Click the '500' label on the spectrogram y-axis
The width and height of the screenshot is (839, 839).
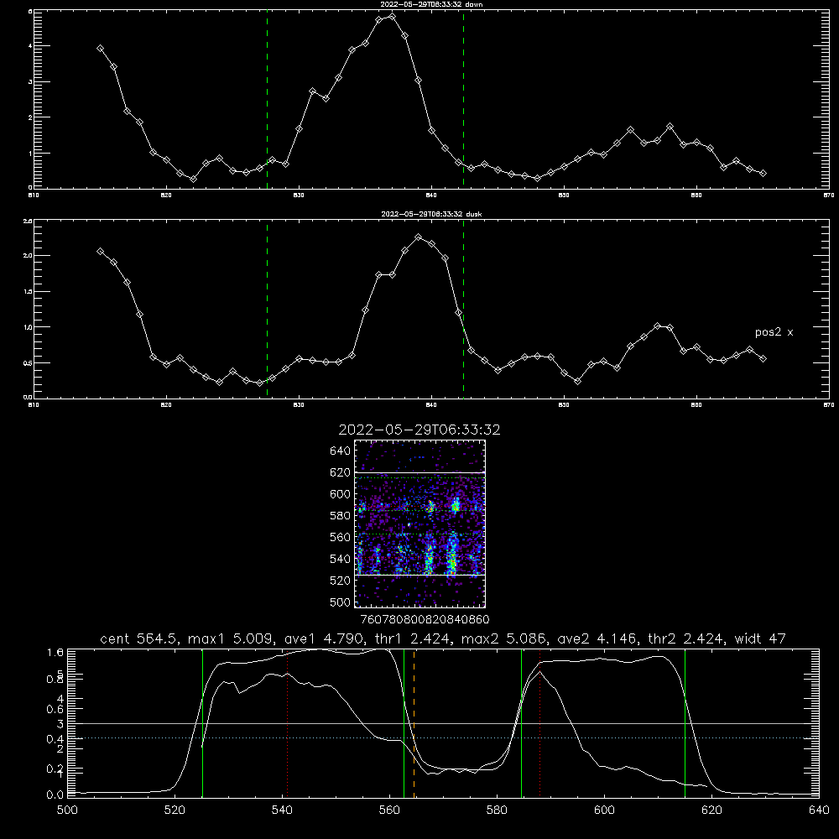340,602
